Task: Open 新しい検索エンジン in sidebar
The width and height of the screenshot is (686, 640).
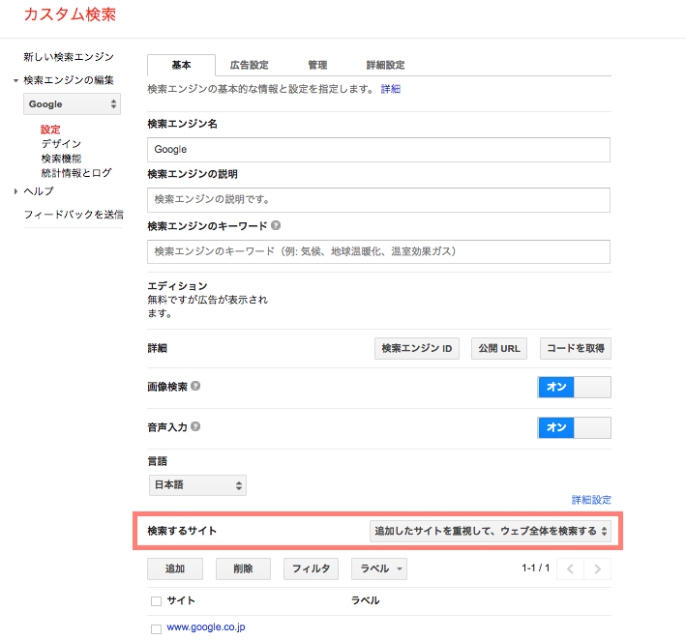Action: pos(69,57)
